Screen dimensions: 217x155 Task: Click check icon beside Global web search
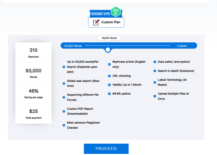click(64, 83)
